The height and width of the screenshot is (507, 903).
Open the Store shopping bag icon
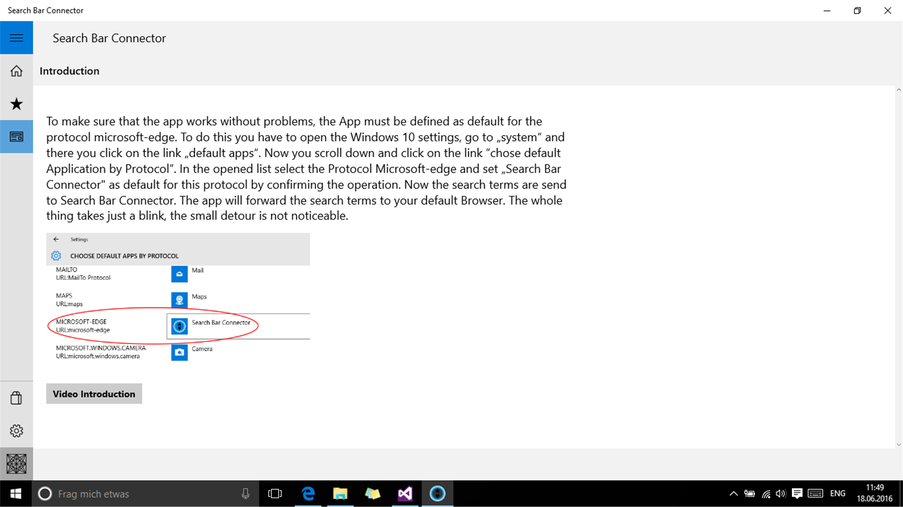click(x=16, y=398)
